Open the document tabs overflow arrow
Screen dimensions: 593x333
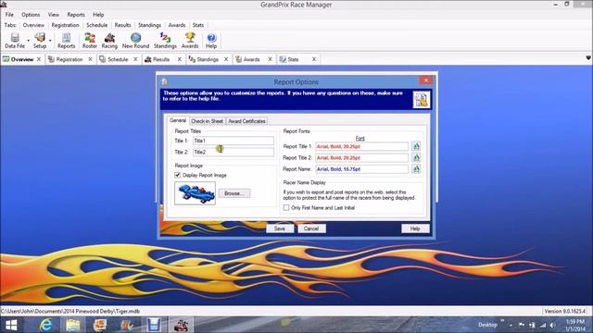click(588, 58)
